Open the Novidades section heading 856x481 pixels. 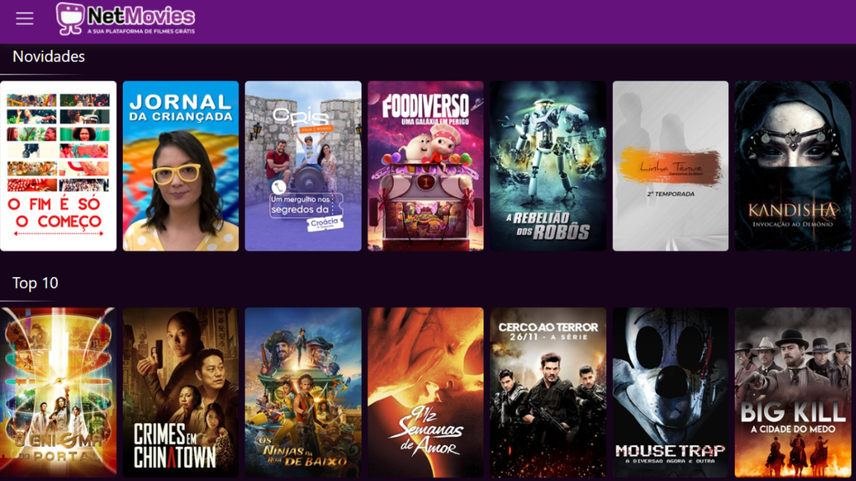pos(48,56)
